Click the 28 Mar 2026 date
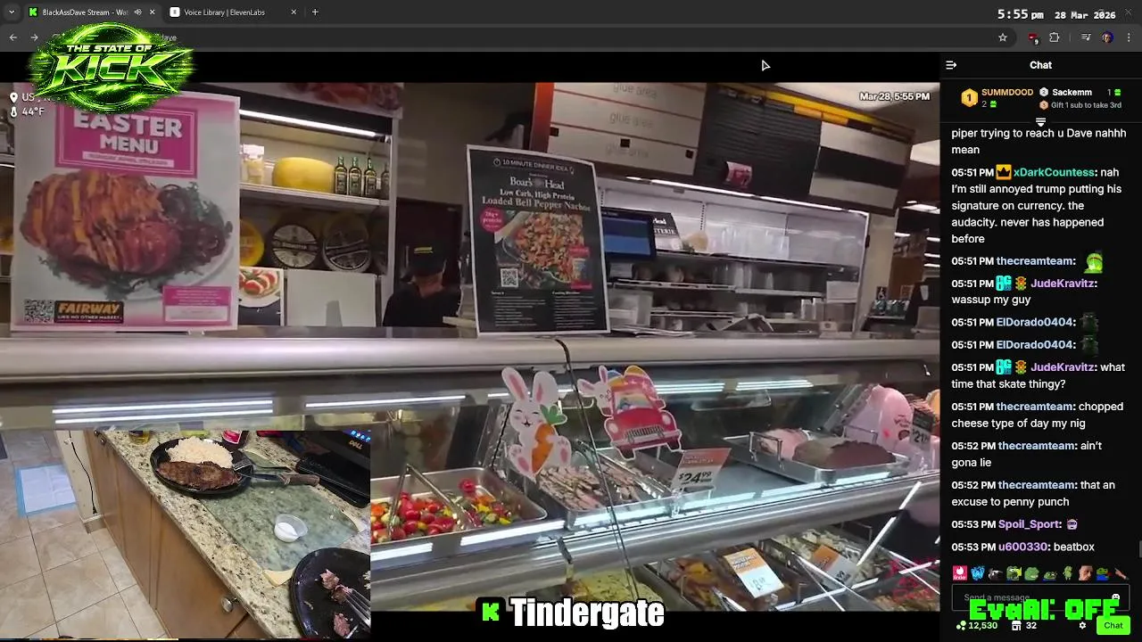This screenshot has width=1142, height=642. coord(1086,14)
